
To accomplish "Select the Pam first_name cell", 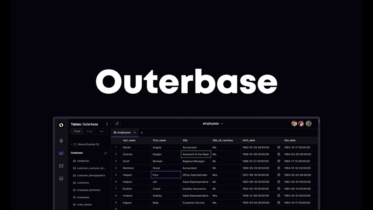I will [x=166, y=175].
